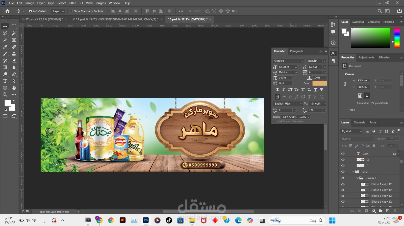
Task: Open the Character panel icon in the dock
Action: [333, 53]
